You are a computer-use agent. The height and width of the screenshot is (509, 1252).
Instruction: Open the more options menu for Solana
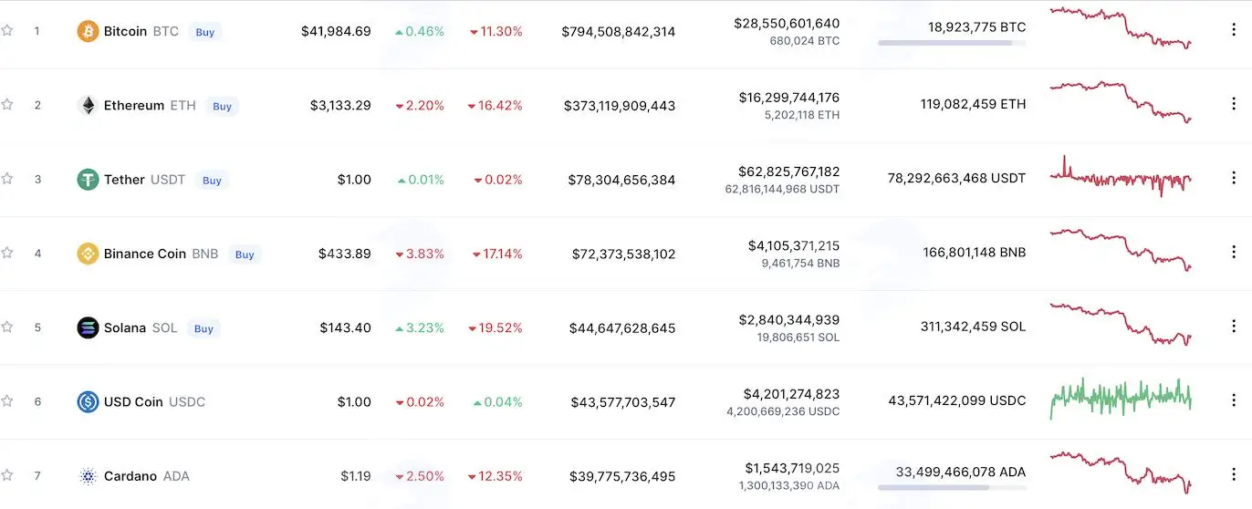[x=1234, y=327]
